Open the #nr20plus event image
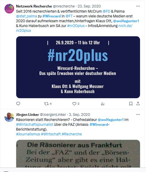The height and width of the screenshot is (172, 146). [x=78, y=67]
